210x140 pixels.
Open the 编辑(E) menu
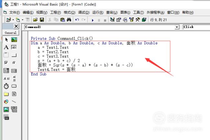28,13
